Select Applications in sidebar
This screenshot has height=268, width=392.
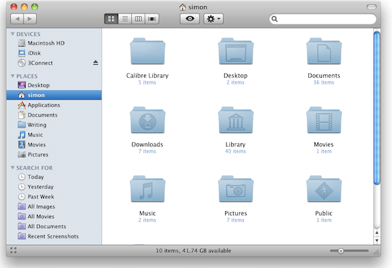point(54,105)
